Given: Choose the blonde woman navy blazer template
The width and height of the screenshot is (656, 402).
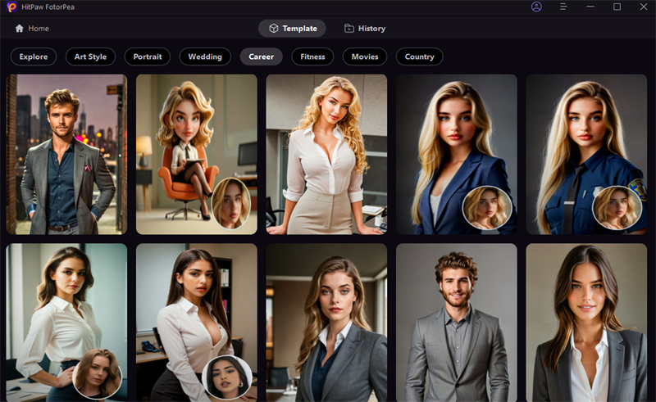Looking at the screenshot, I should tap(457, 154).
